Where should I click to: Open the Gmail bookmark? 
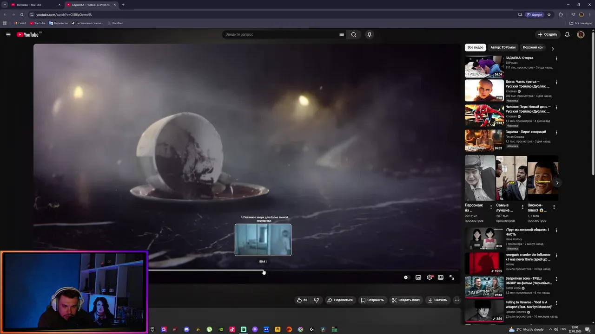(x=20, y=23)
